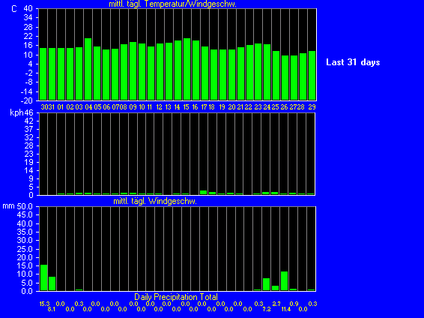Click the 11.4 precipitation value label
The image size is (424, 318).
coord(286,309)
